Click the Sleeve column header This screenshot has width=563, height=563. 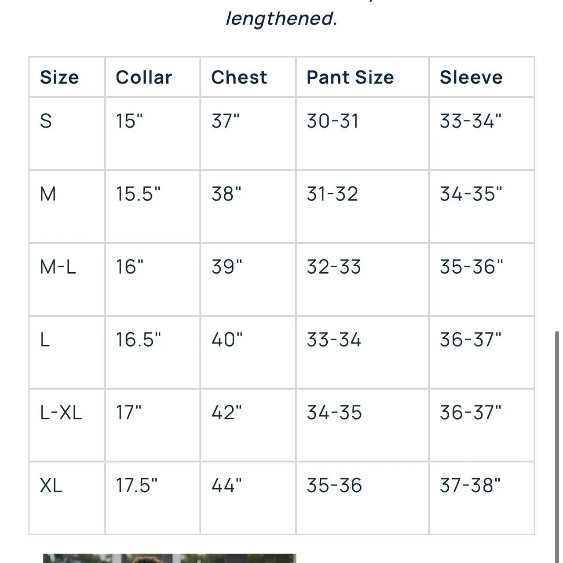coord(471,77)
